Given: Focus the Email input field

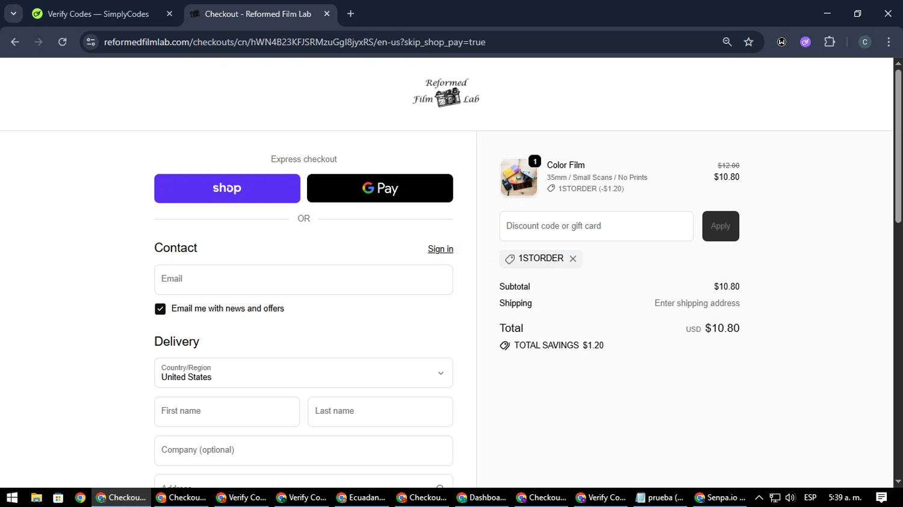Looking at the screenshot, I should pyautogui.click(x=303, y=280).
